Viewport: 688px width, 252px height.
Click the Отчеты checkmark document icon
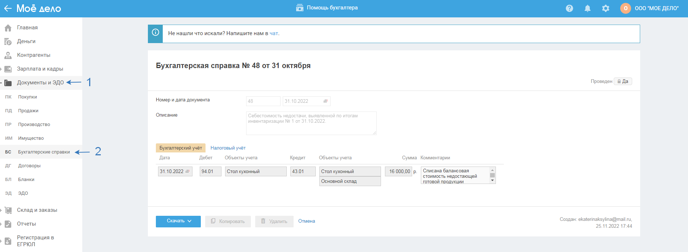click(x=8, y=224)
